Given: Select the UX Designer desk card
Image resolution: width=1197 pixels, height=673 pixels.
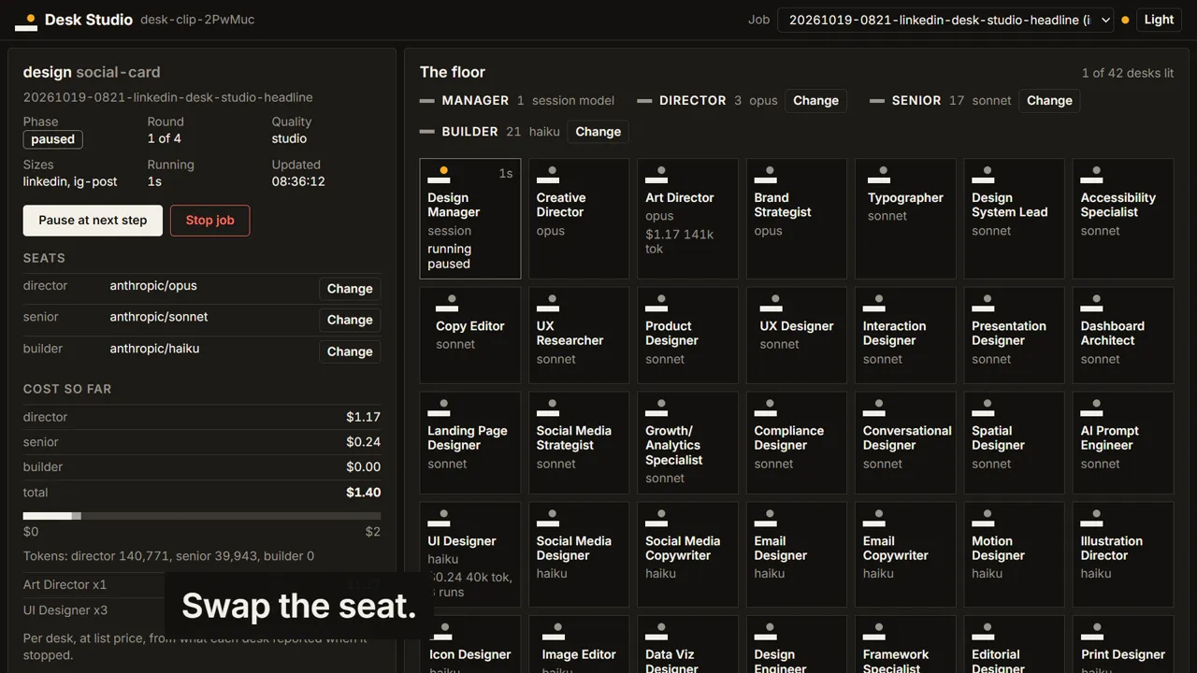Looking at the screenshot, I should tap(797, 336).
